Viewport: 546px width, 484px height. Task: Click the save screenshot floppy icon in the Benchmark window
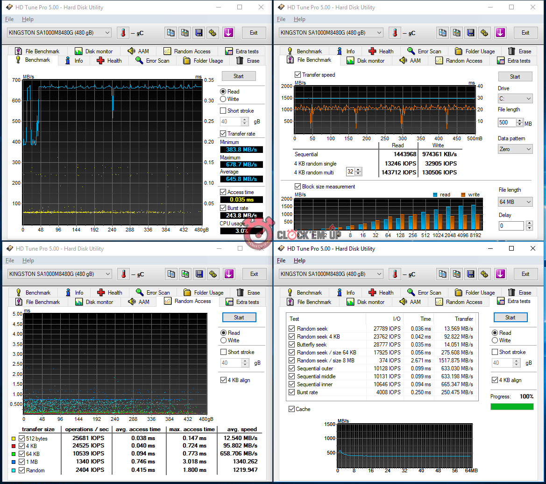pyautogui.click(x=199, y=33)
